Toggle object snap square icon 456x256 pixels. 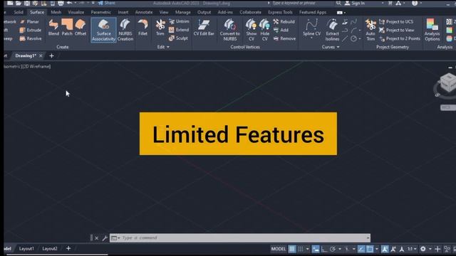(x=370, y=249)
